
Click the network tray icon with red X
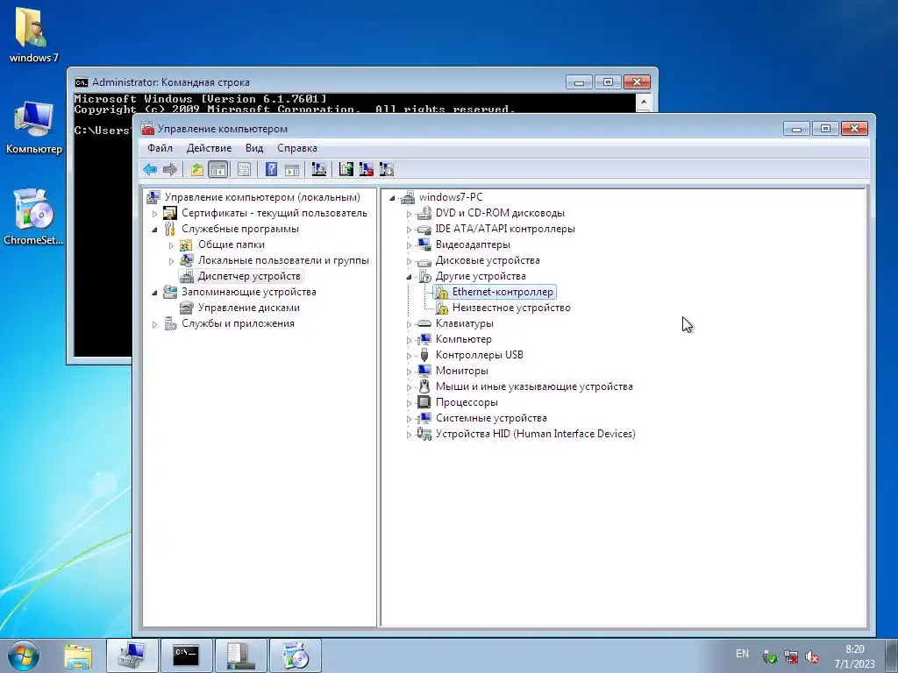[791, 656]
